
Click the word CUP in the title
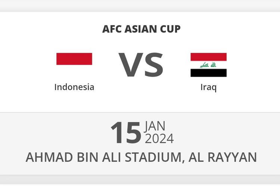(x=170, y=29)
